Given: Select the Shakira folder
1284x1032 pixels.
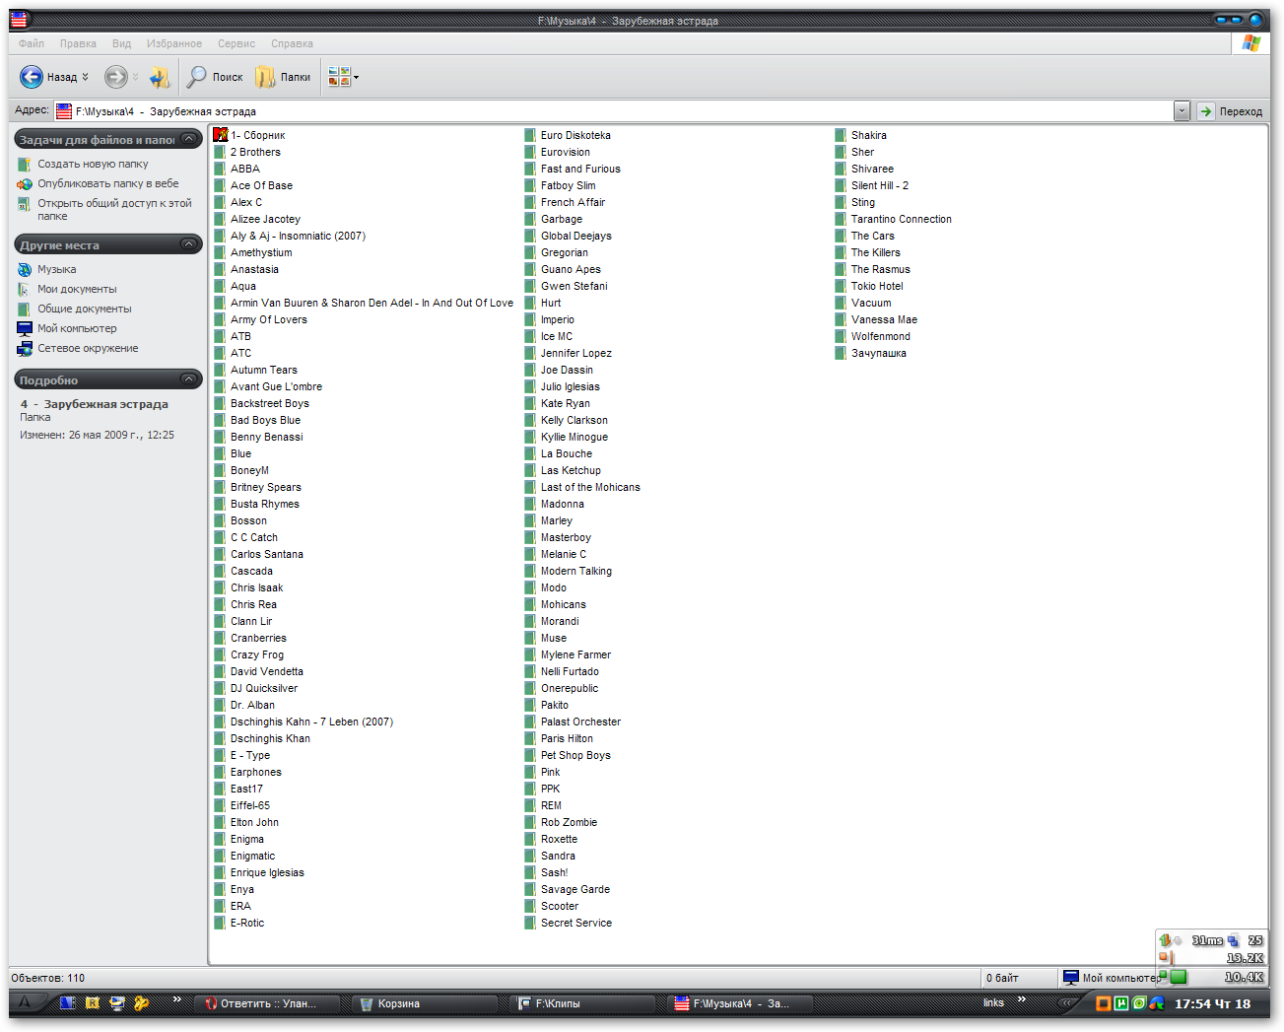Looking at the screenshot, I should coord(868,135).
